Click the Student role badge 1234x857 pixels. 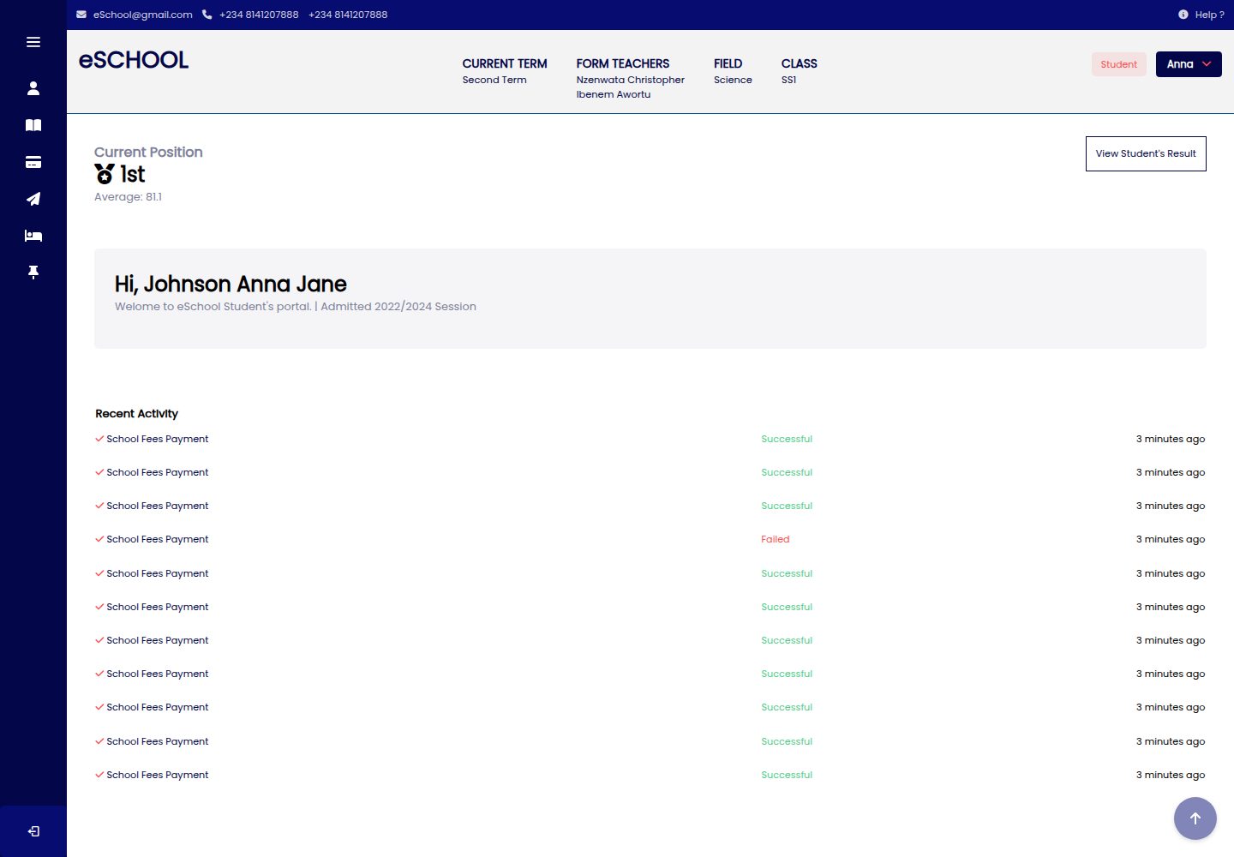pyautogui.click(x=1119, y=64)
